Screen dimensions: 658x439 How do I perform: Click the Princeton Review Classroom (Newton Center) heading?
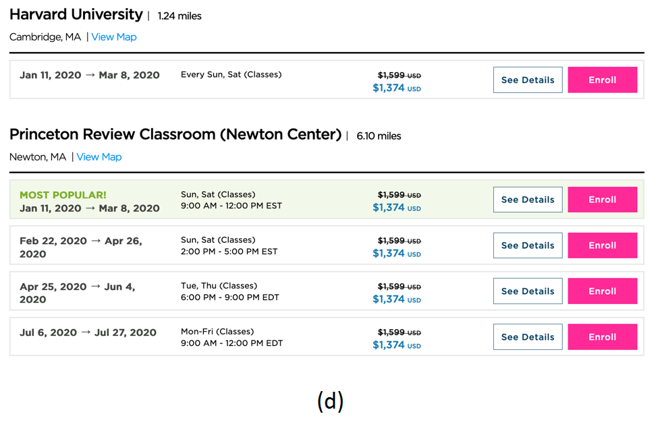175,135
